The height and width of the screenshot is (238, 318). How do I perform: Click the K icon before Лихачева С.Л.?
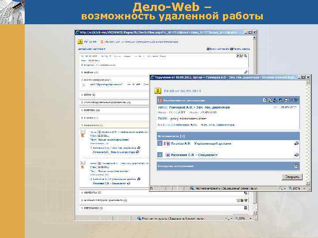(x=168, y=155)
